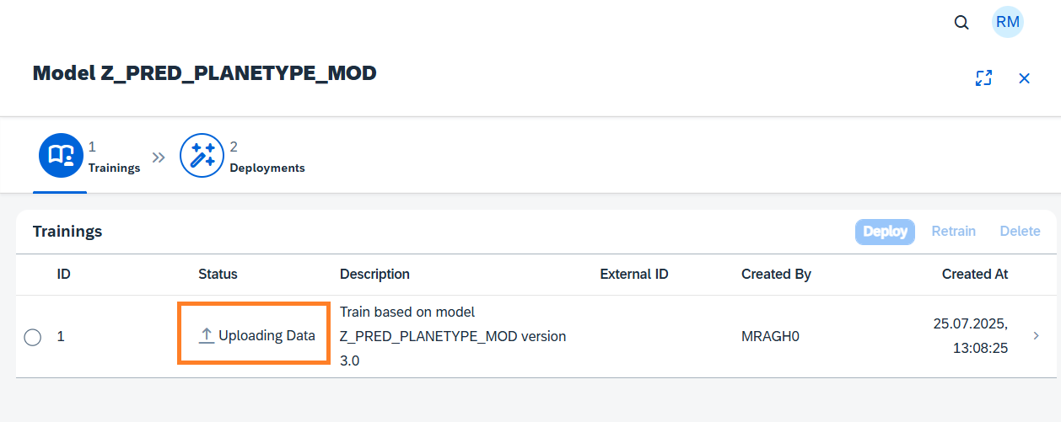Open the RM user avatar menu
Viewport: 1061px width, 422px height.
pyautogui.click(x=1007, y=23)
